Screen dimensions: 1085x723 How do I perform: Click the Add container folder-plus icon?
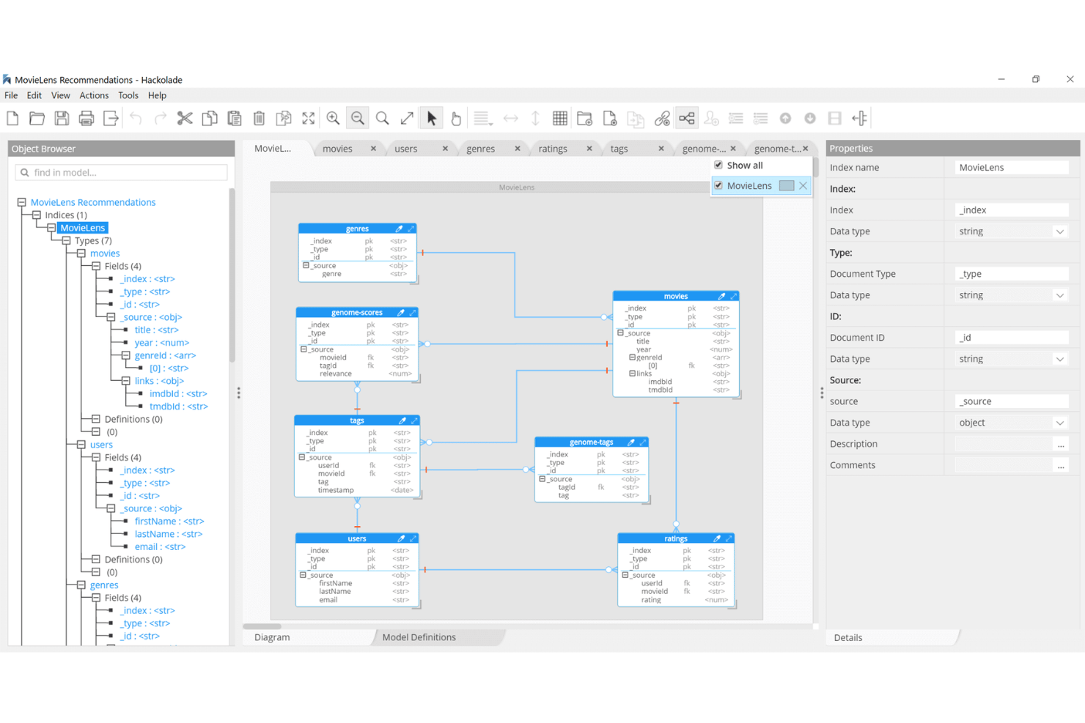click(x=585, y=118)
